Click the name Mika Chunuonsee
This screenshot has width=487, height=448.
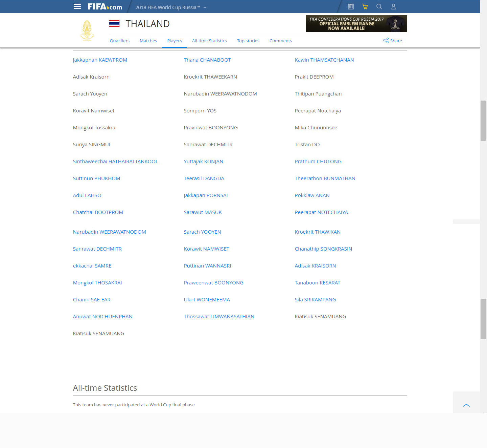click(x=316, y=128)
